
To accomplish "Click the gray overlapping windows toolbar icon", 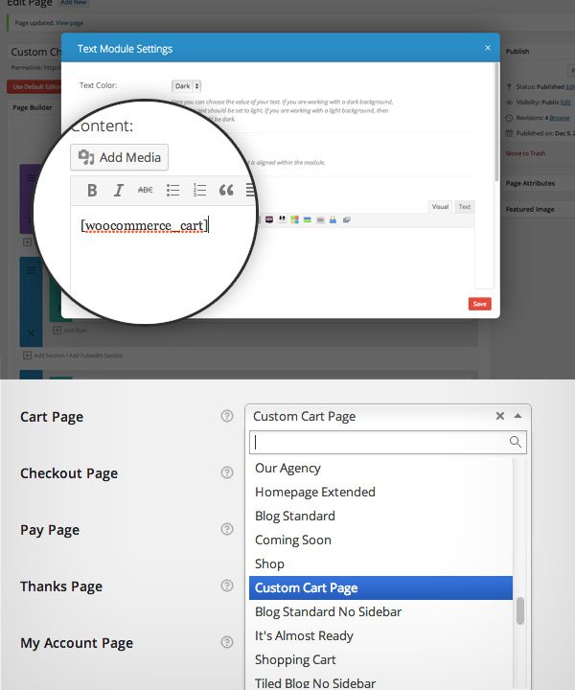I will (346, 219).
